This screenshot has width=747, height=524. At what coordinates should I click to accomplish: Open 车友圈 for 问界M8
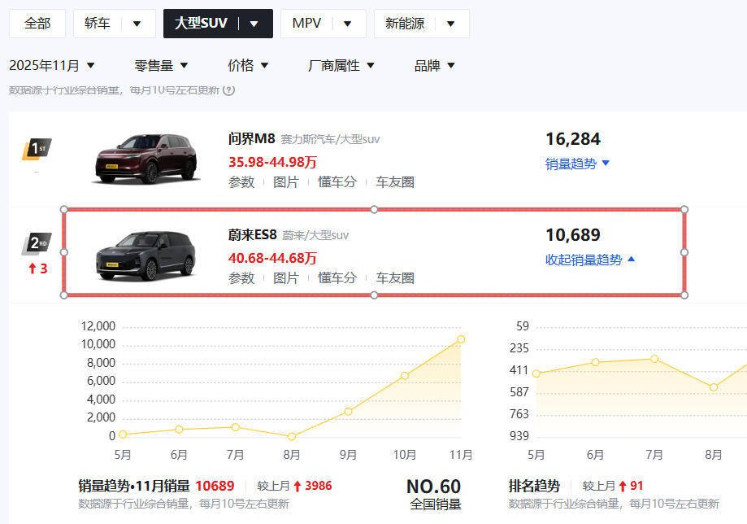coord(393,182)
